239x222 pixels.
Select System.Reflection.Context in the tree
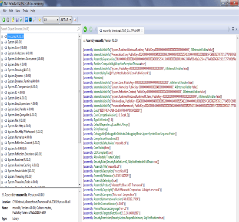pyautogui.click(x=23, y=143)
